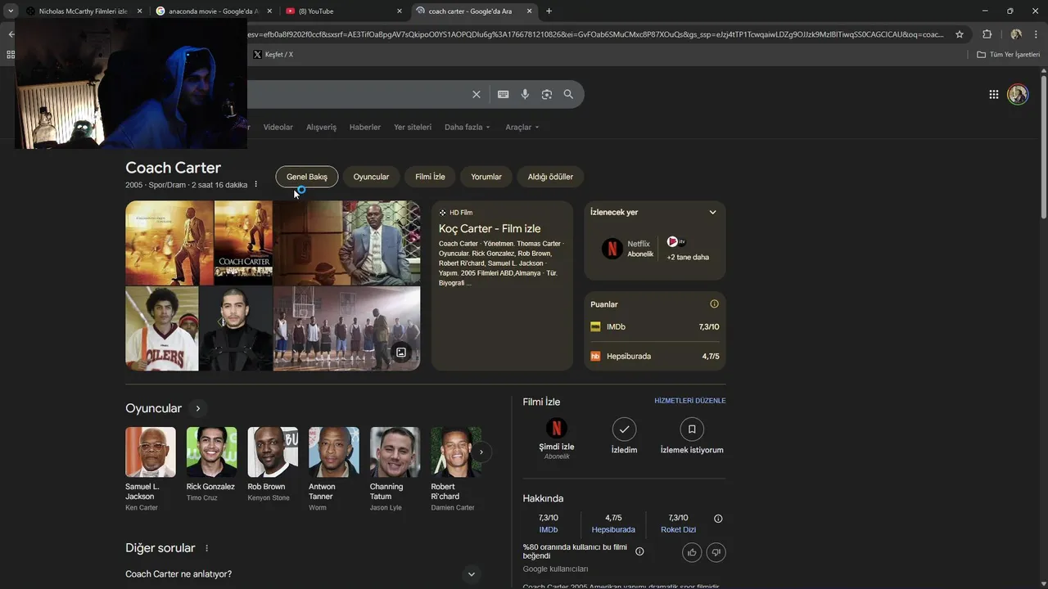The height and width of the screenshot is (589, 1048).
Task: Open the Araçlar dropdown
Action: point(522,127)
